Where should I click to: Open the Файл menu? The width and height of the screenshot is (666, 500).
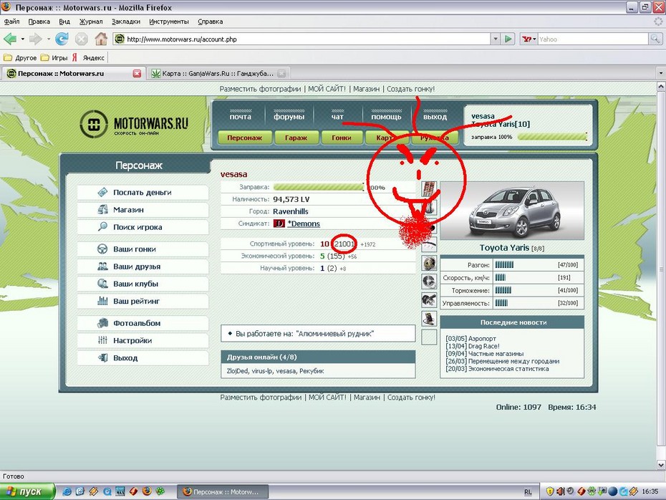[x=12, y=21]
